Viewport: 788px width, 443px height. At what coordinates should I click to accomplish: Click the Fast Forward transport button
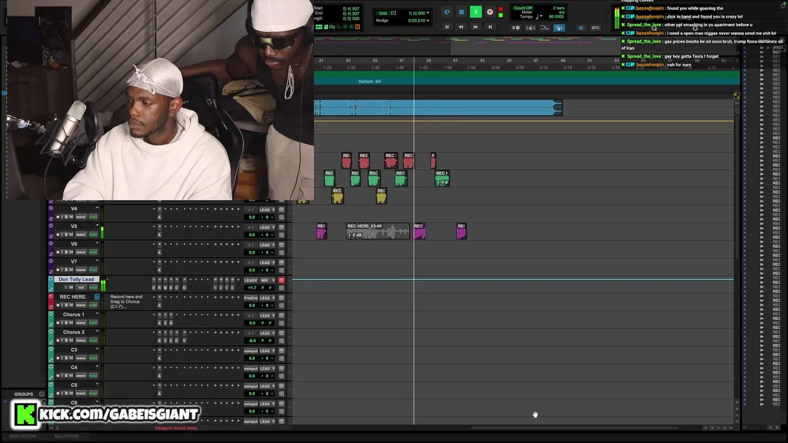point(475,27)
